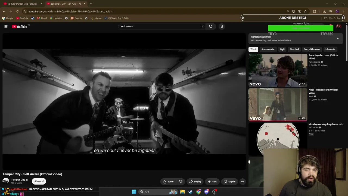Dislike the Temper City video
This screenshot has width=348, height=196.
coord(181,182)
